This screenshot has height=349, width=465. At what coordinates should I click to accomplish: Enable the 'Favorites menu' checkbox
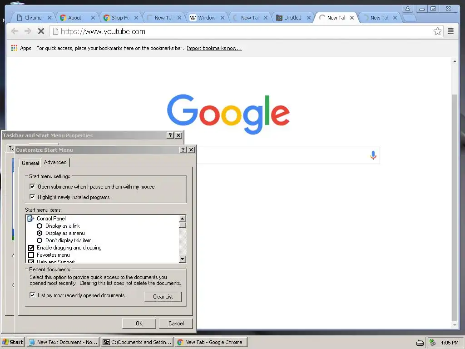pos(31,255)
